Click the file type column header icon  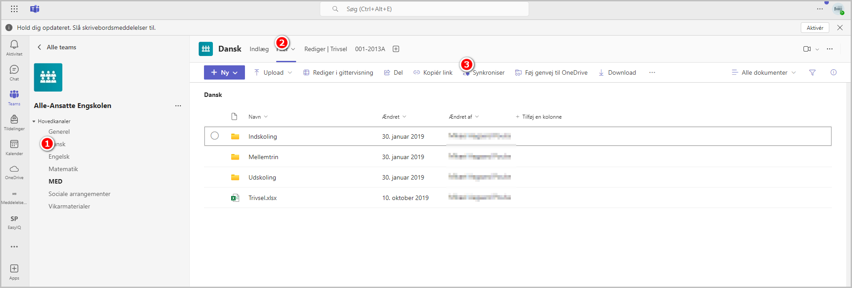[234, 116]
